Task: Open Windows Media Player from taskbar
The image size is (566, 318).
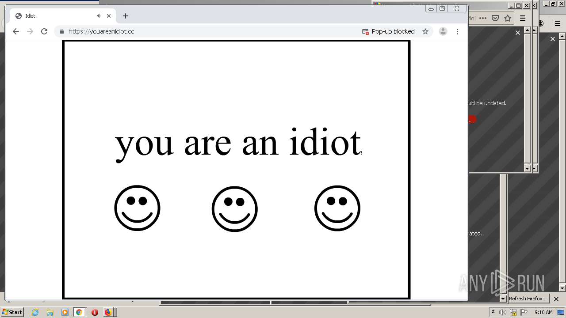Action: (x=65, y=312)
